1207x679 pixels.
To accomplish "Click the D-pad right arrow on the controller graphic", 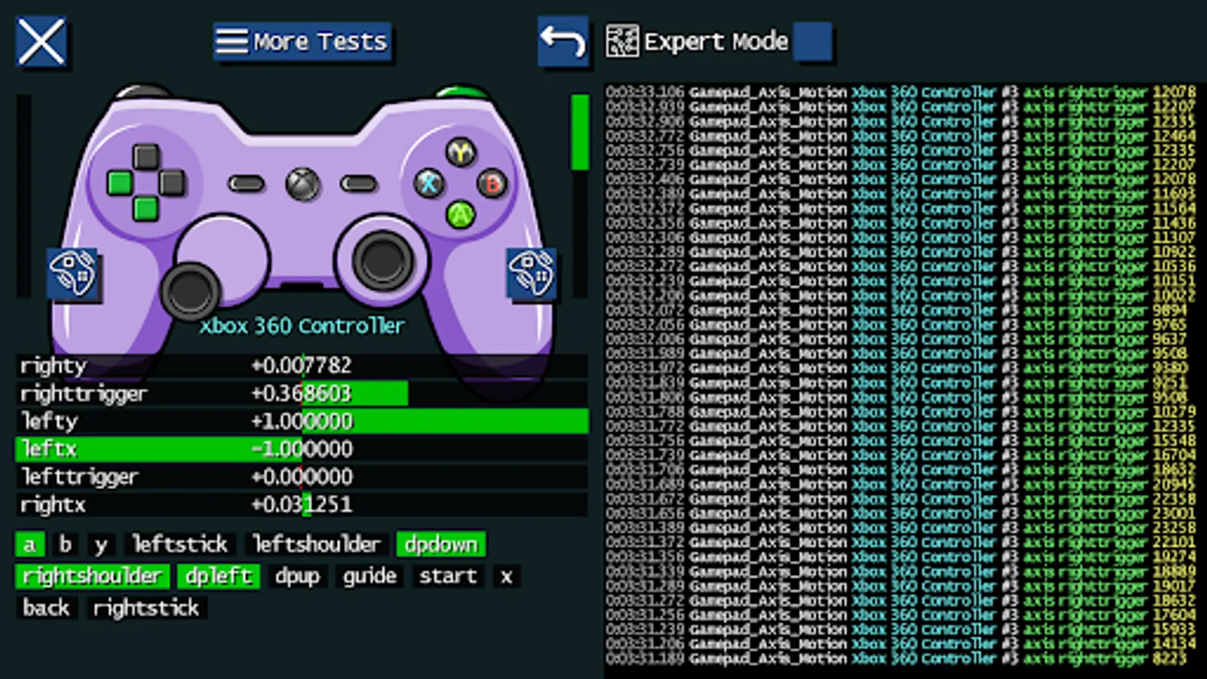I will 171,183.
